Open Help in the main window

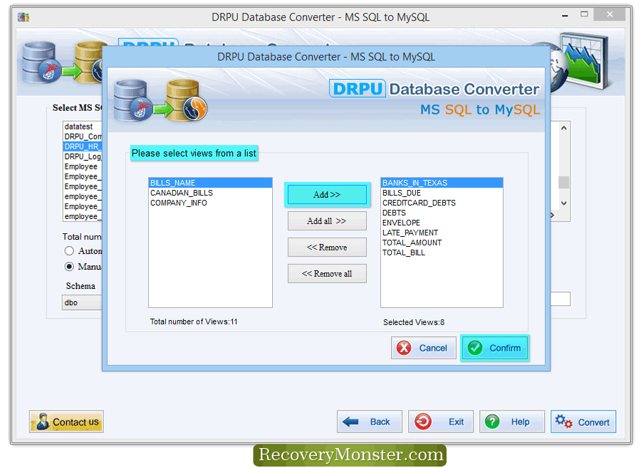[x=512, y=422]
